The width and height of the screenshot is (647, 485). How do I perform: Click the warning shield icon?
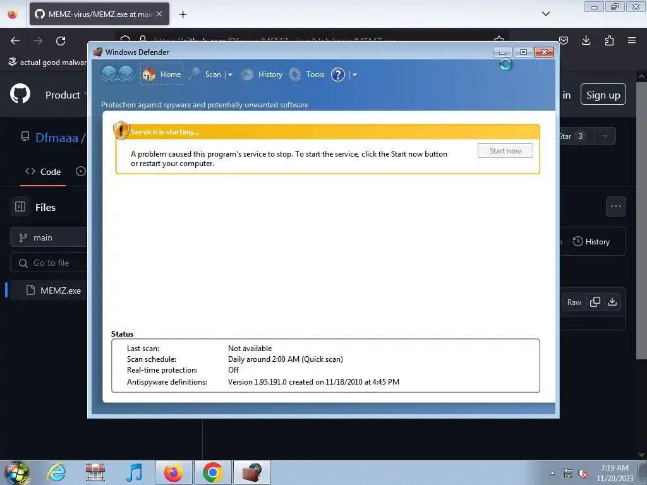tap(121, 130)
